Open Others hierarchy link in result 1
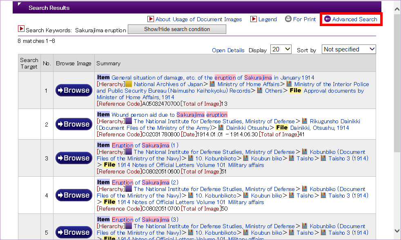This screenshot has width=401, height=240. tap(273, 91)
